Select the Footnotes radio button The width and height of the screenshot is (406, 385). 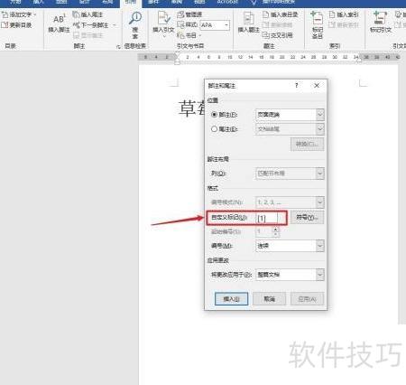[x=214, y=115]
